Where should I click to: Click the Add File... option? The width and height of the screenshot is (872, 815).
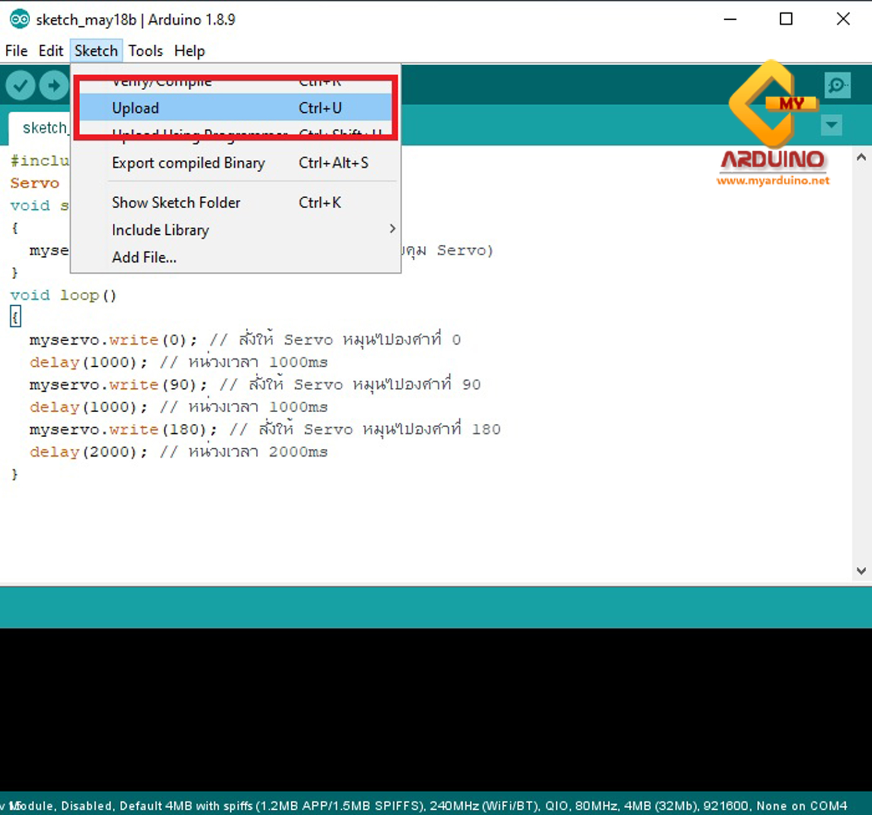(144, 257)
